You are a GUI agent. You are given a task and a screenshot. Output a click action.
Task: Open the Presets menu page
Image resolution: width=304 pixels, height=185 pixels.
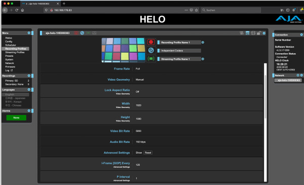click(x=9, y=56)
